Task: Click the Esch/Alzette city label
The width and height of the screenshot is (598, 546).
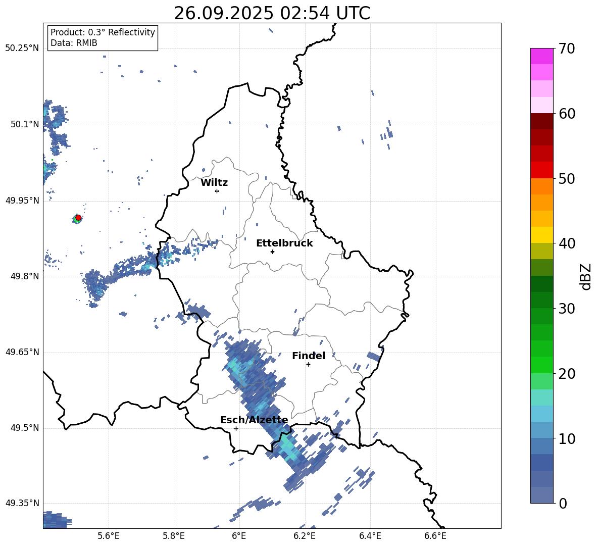Action: point(254,420)
